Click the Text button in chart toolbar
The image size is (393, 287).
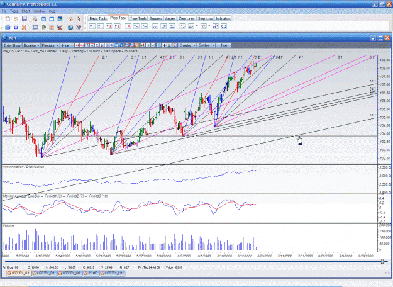[224, 45]
